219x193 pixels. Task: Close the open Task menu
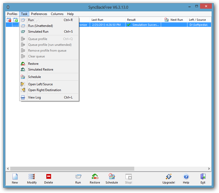coord(24,14)
